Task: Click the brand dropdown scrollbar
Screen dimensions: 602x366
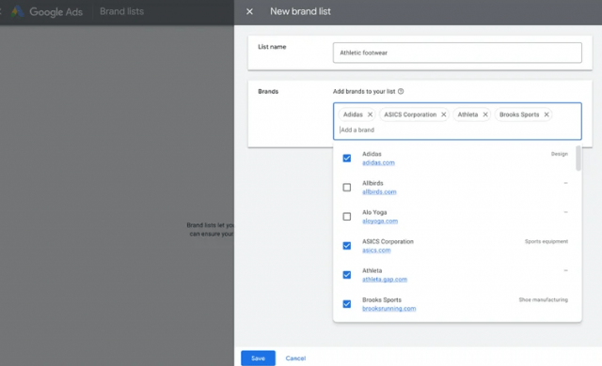Action: 578,158
